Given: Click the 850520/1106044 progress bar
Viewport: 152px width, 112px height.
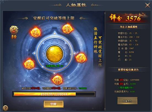Looking at the screenshot, I should click(54, 94).
